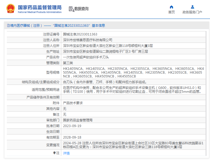The image size is (210, 162).
Task: Click the model specification list starting HK1405NCA
Action: coord(133,73)
